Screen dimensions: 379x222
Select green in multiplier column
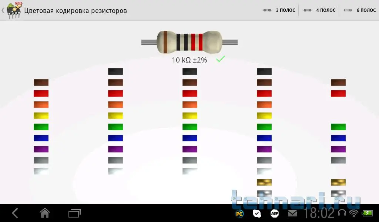point(264,127)
